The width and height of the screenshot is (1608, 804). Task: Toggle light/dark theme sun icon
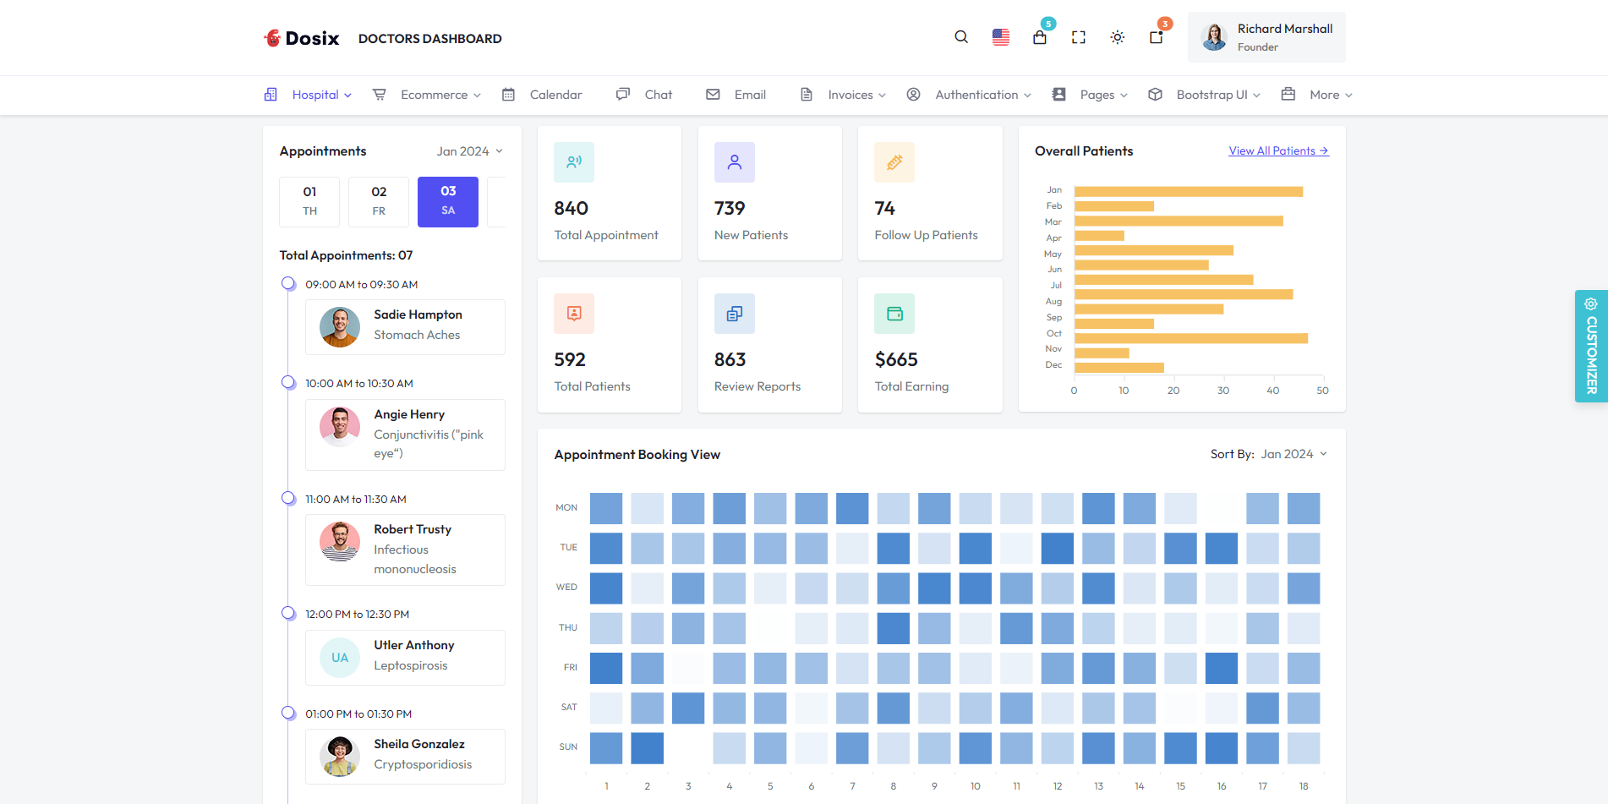point(1118,37)
